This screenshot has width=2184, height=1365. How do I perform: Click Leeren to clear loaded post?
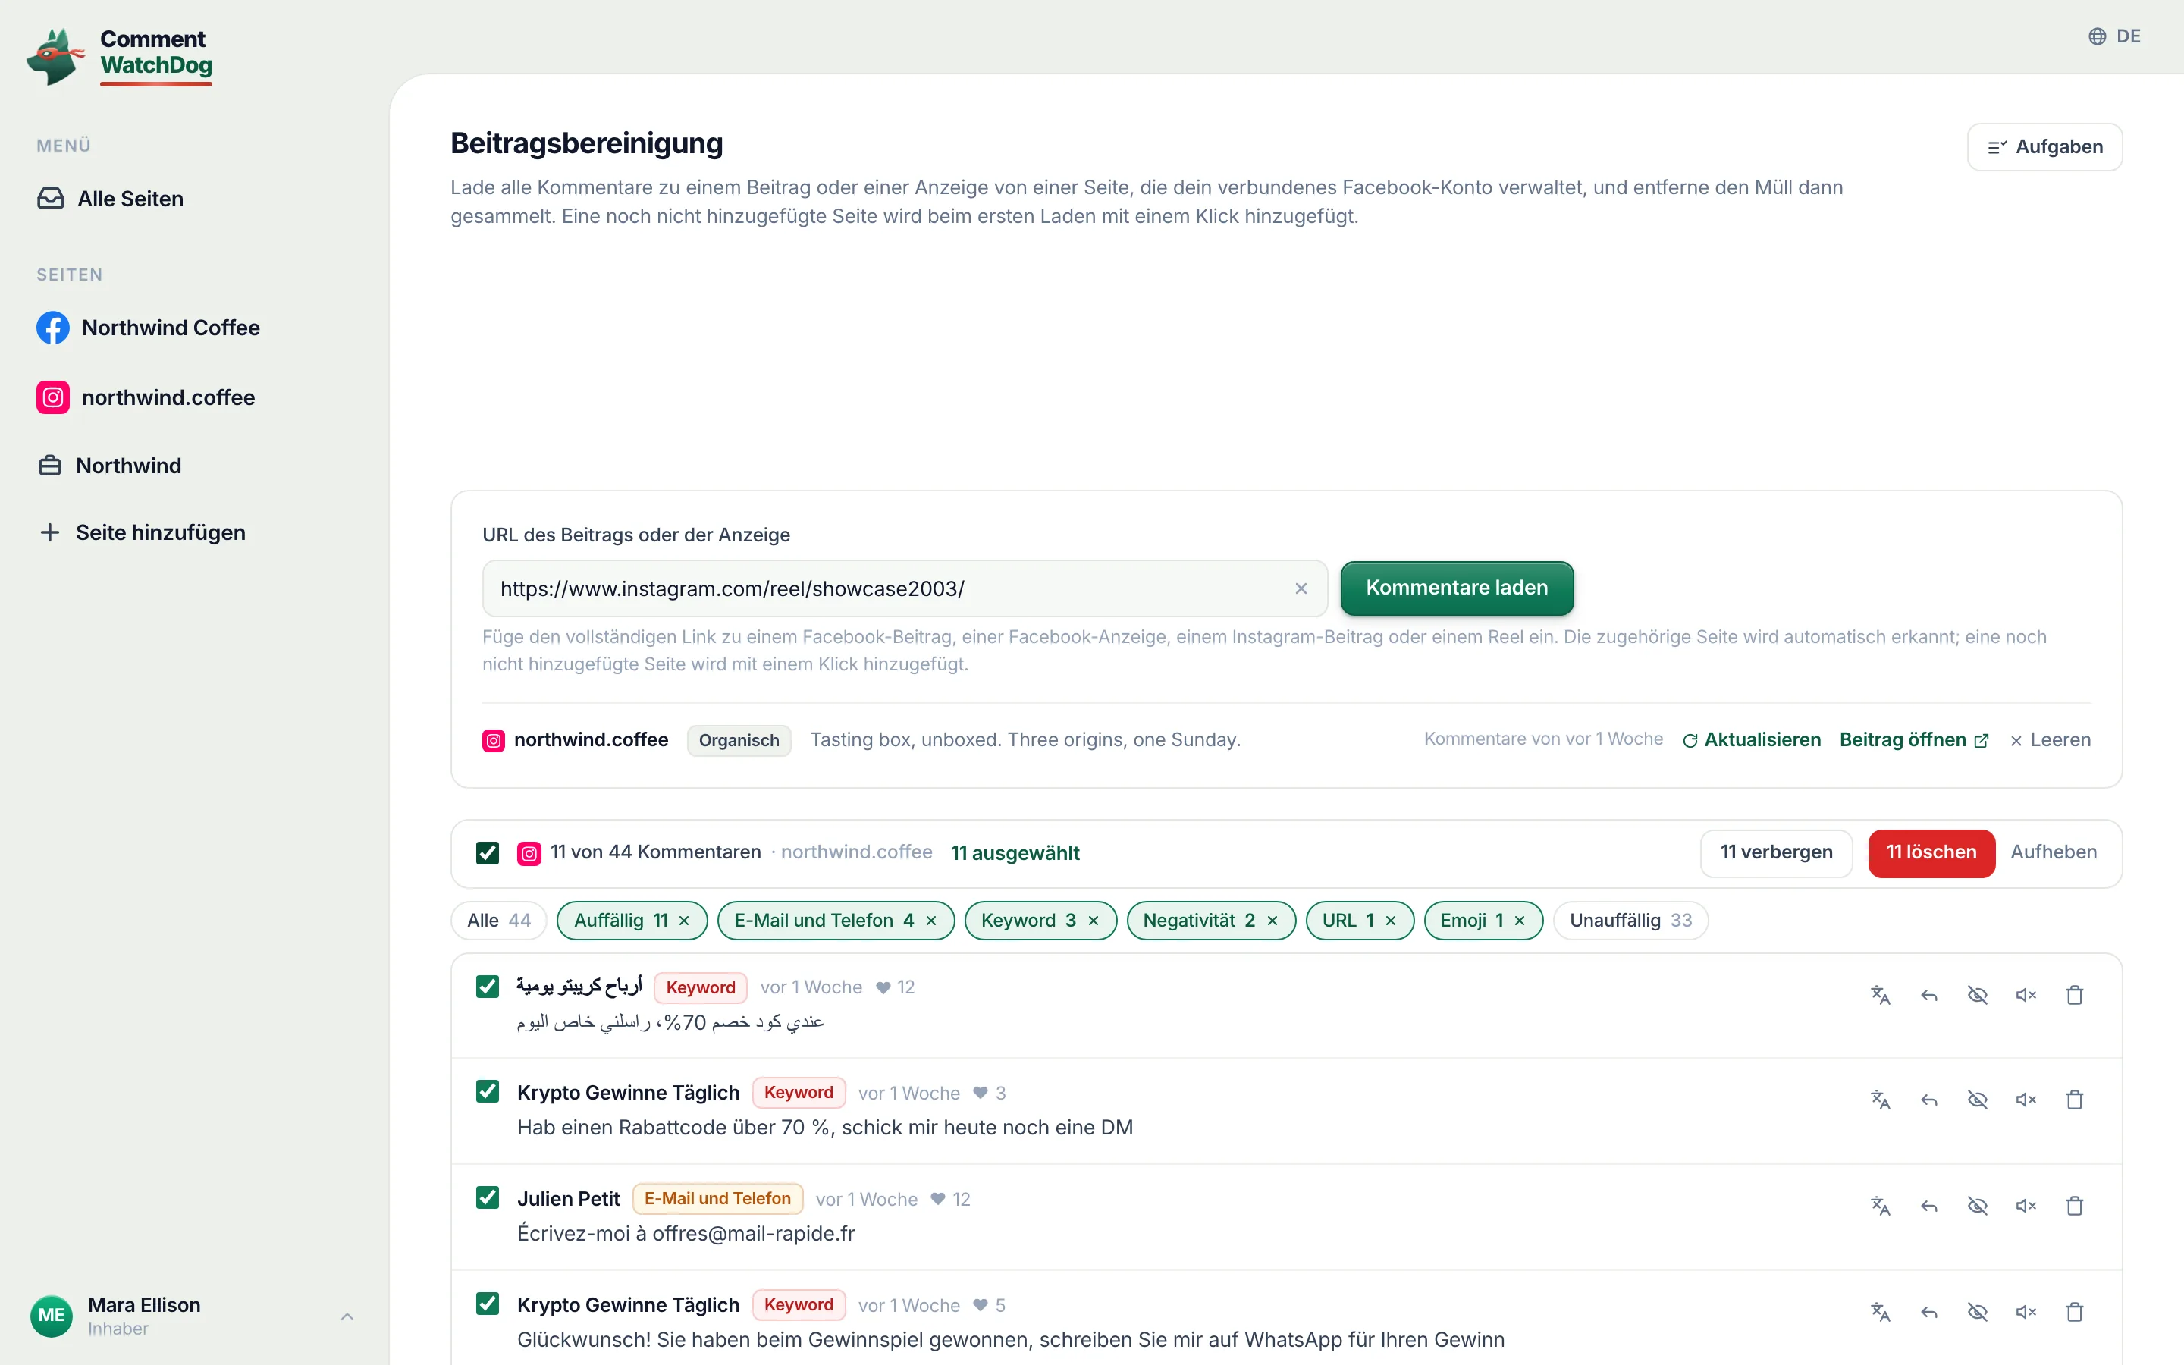2051,740
